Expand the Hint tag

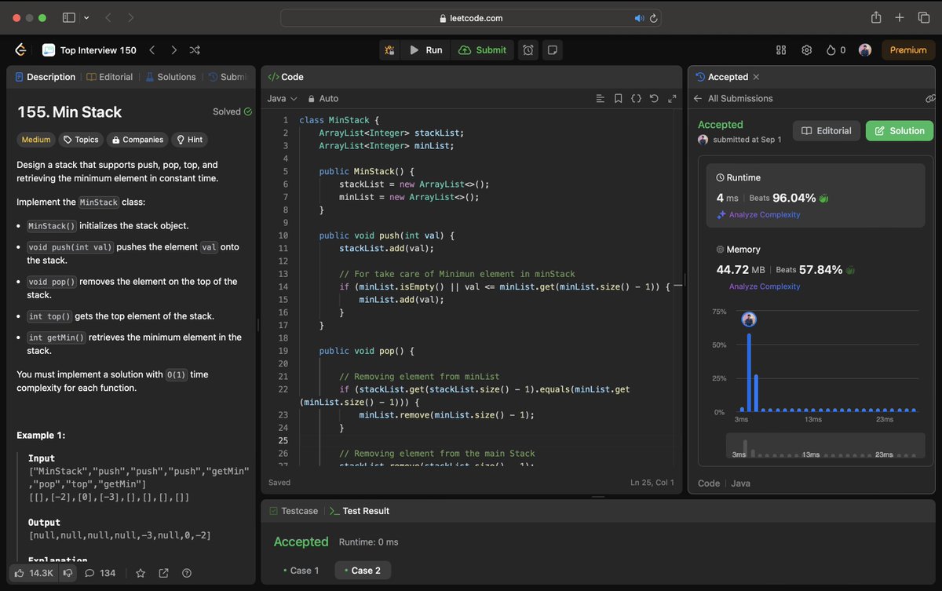pyautogui.click(x=190, y=140)
